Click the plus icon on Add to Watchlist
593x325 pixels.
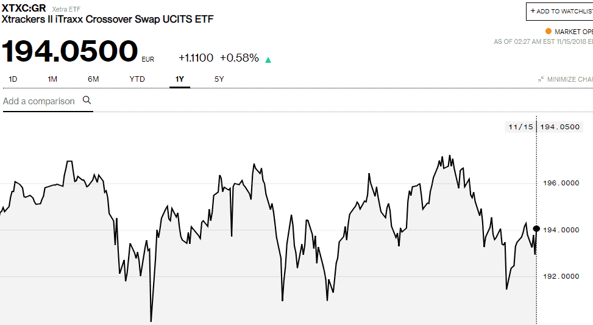(x=533, y=11)
